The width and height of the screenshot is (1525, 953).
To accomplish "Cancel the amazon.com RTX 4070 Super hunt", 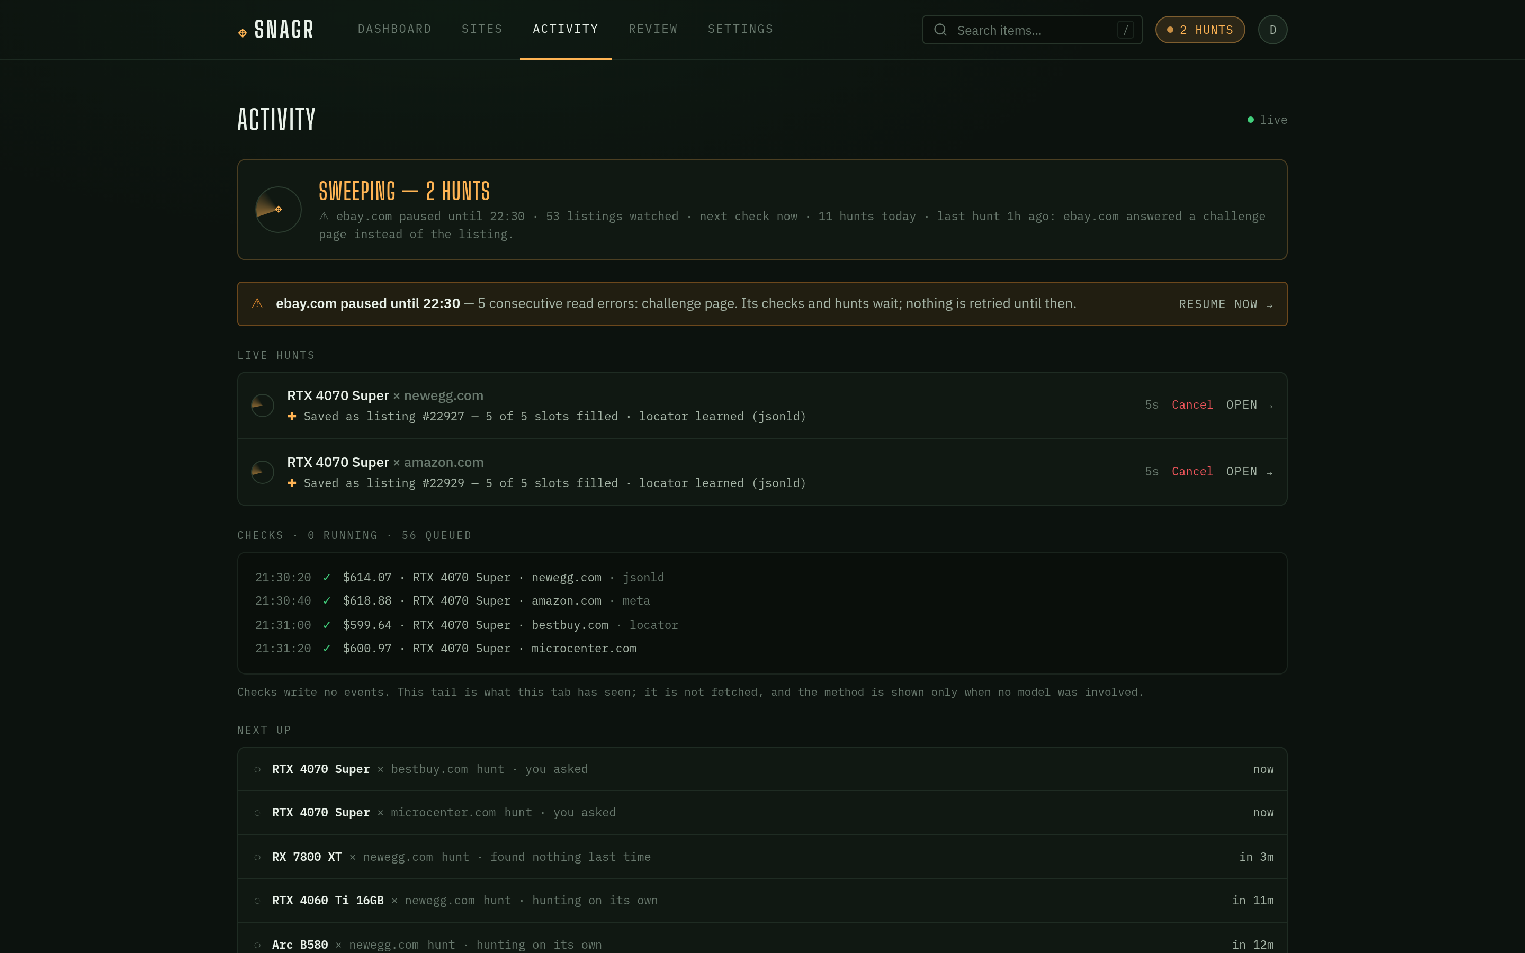I will pyautogui.click(x=1191, y=471).
